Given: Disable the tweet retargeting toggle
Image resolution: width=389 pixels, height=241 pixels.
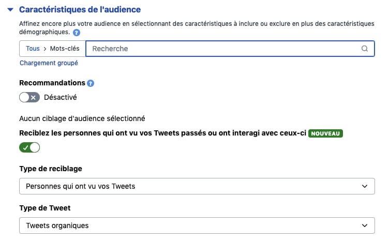Looking at the screenshot, I should click(x=29, y=147).
